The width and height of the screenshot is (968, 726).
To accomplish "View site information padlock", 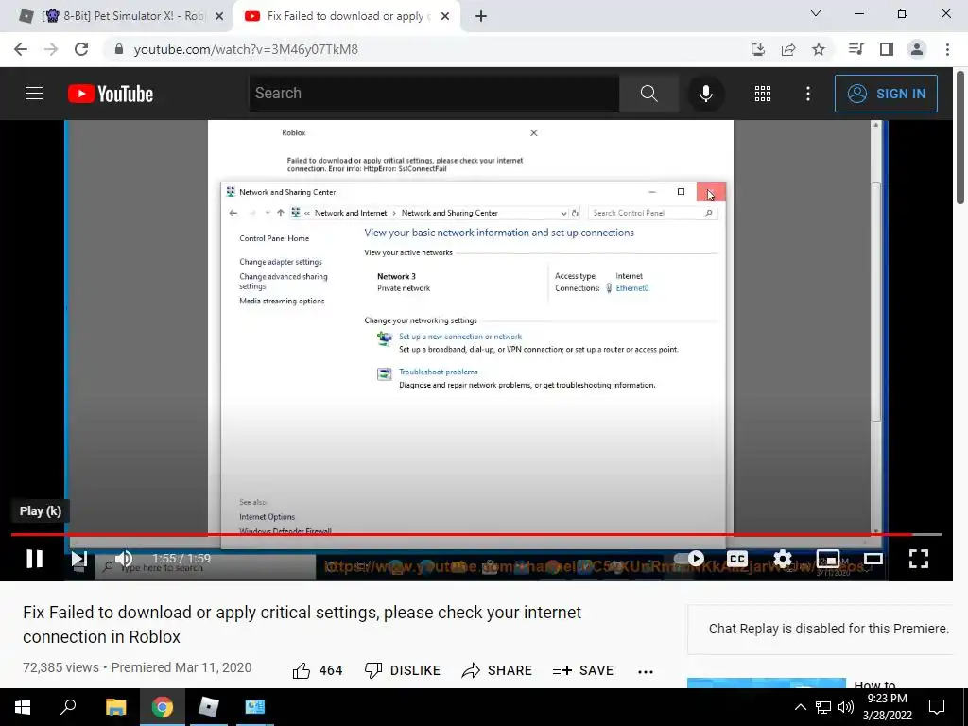I will [x=119, y=49].
